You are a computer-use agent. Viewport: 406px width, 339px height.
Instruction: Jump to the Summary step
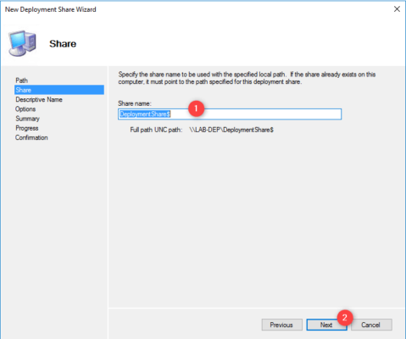27,119
